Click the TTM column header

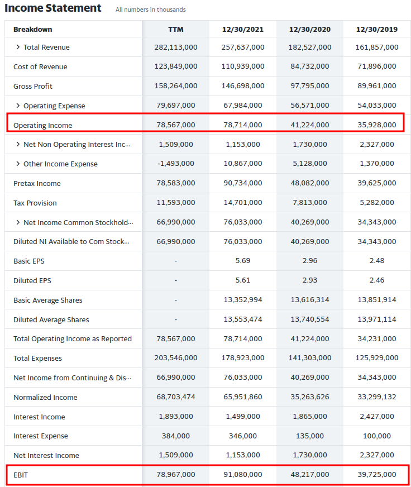[x=175, y=29]
